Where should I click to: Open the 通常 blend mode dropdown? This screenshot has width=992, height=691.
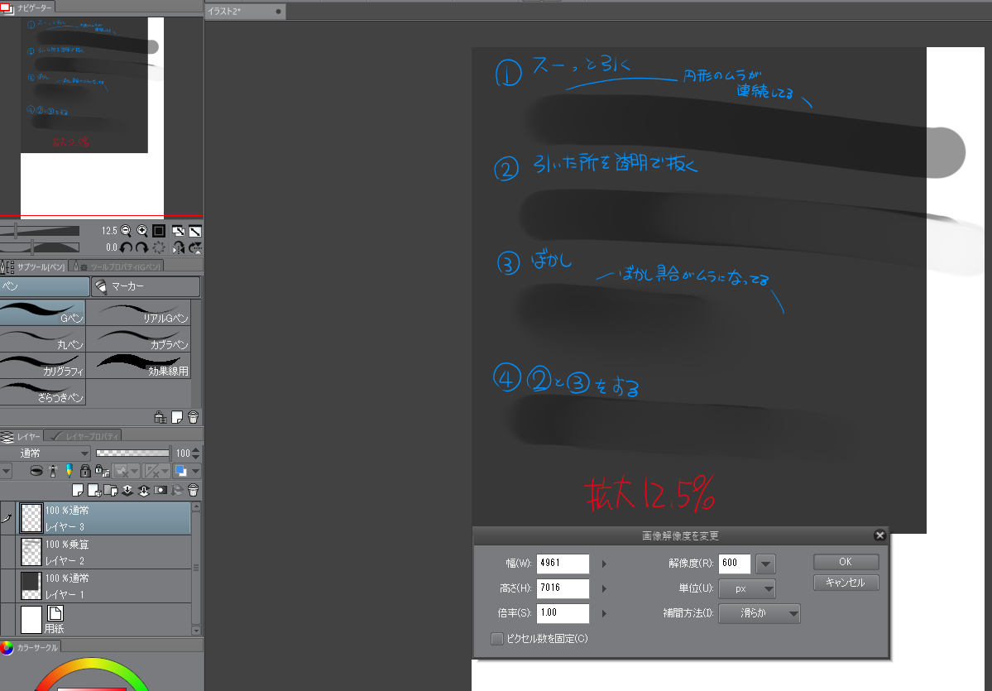coord(46,453)
